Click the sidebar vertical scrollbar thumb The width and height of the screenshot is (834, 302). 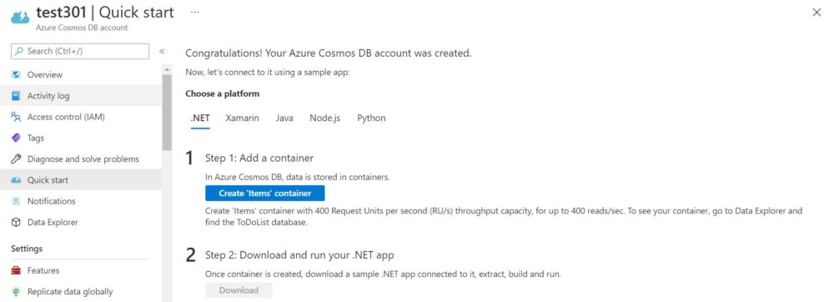167,112
